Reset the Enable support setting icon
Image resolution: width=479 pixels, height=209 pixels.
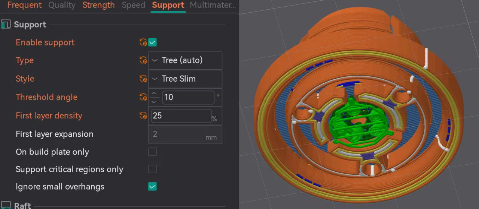(x=143, y=42)
